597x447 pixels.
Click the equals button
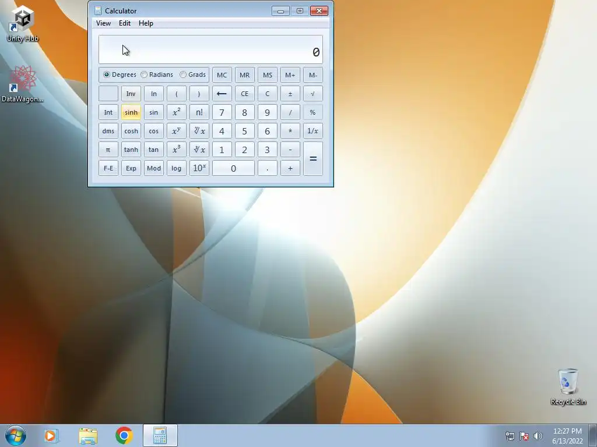click(x=313, y=158)
